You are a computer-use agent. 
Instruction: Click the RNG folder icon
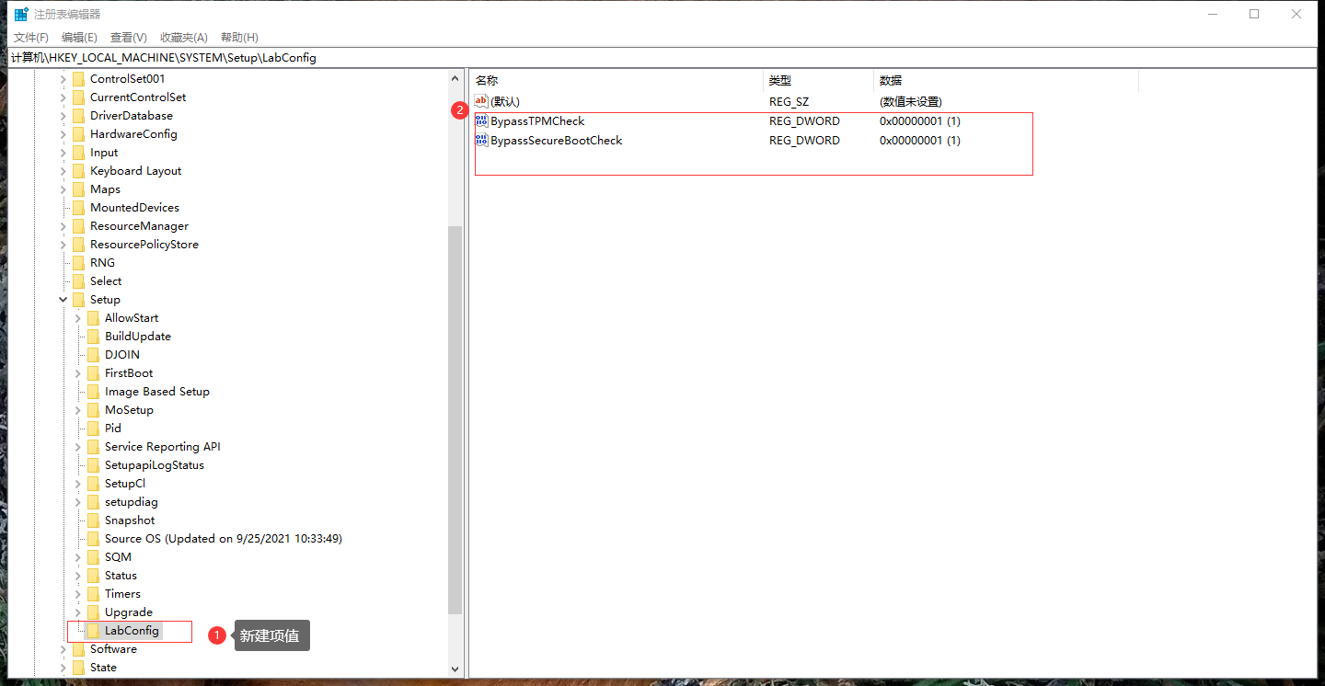[78, 262]
